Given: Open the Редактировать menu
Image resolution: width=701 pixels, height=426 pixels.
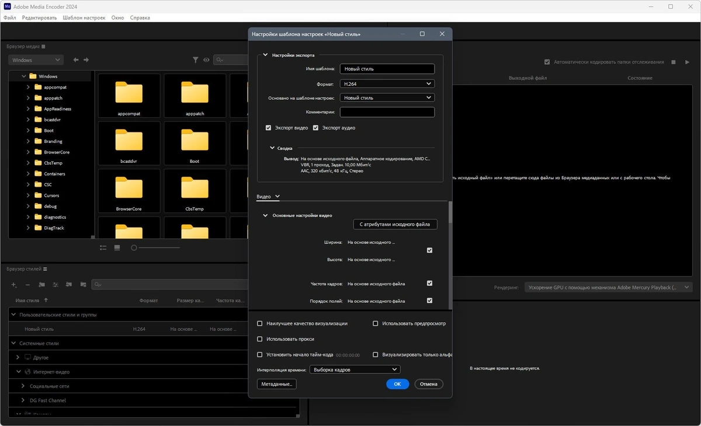Looking at the screenshot, I should coord(40,18).
